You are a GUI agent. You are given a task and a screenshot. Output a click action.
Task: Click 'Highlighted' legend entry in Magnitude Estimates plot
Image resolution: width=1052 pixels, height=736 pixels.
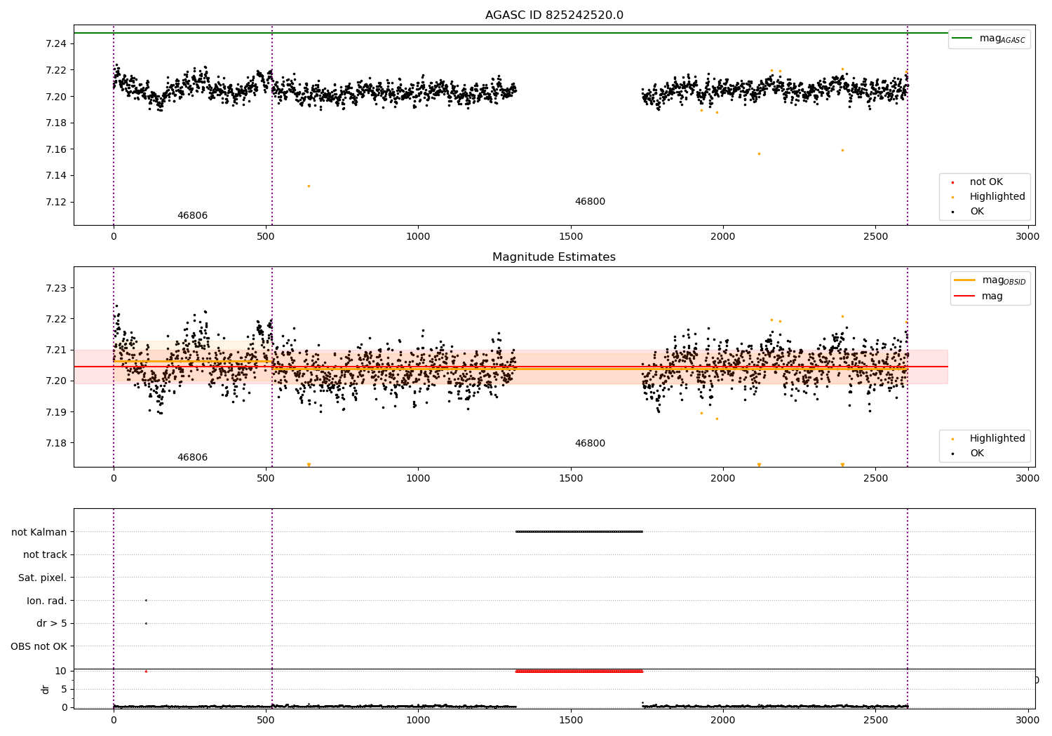pyautogui.click(x=997, y=439)
